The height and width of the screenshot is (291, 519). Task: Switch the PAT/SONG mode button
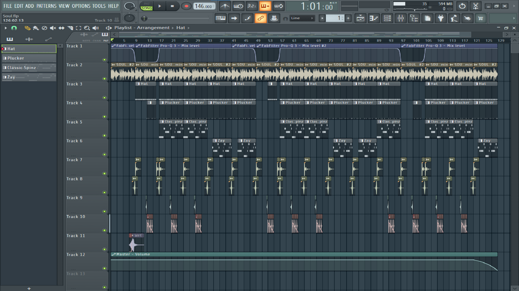pos(146,6)
